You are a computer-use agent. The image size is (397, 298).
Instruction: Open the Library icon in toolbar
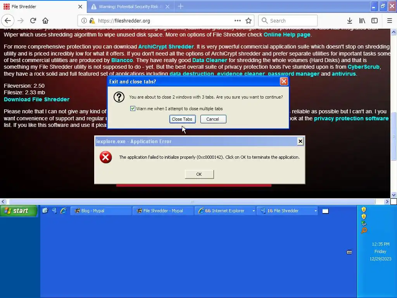click(x=362, y=21)
